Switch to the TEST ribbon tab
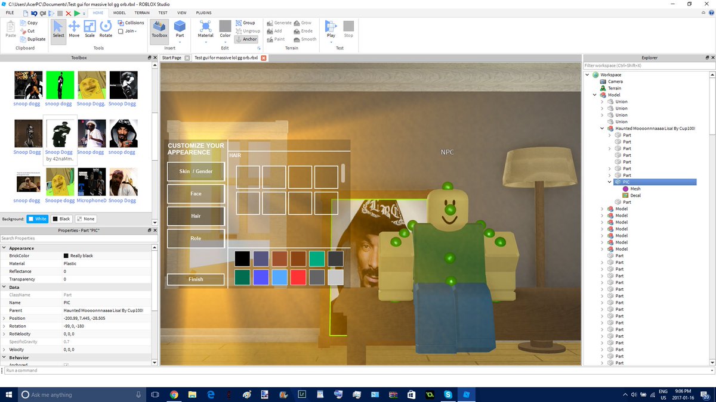 coord(163,13)
